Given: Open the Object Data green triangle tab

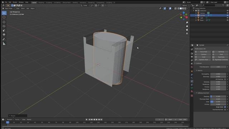Looking at the screenshot, I should (192, 88).
